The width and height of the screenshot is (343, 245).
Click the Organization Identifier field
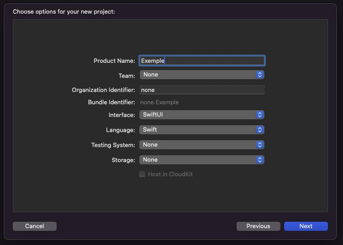(202, 90)
